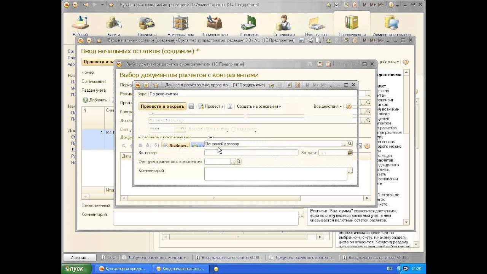Open the calendar icon in the main window title bar

point(354,5)
